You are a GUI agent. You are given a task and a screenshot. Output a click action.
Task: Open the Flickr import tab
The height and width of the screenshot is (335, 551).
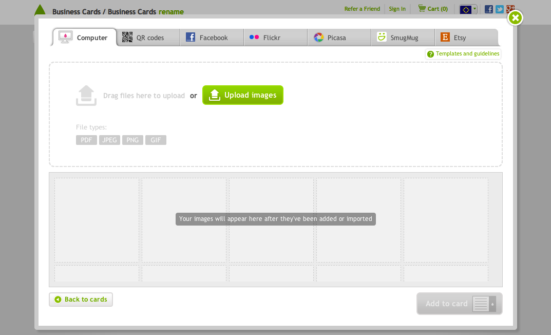click(x=275, y=38)
